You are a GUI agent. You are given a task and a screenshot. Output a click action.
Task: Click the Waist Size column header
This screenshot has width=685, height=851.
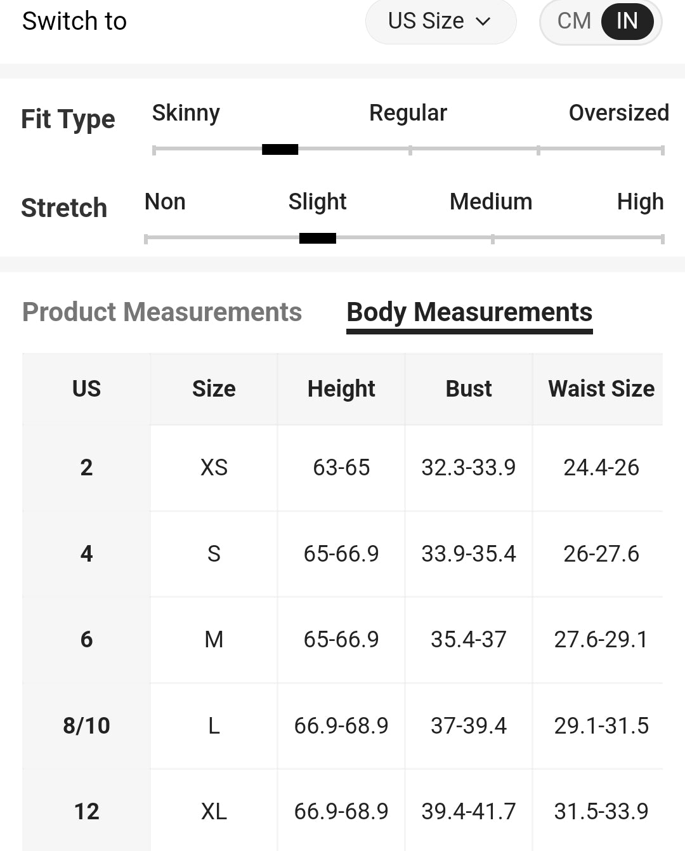pyautogui.click(x=601, y=388)
